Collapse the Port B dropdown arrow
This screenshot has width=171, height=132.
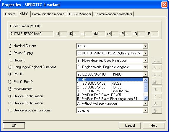tap(145, 74)
